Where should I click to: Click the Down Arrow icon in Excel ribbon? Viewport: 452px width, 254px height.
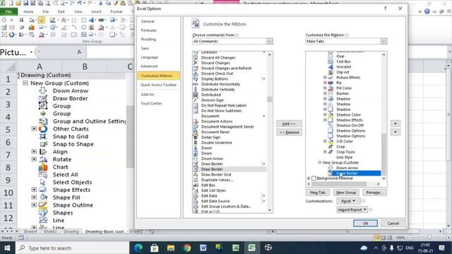click(x=4, y=20)
